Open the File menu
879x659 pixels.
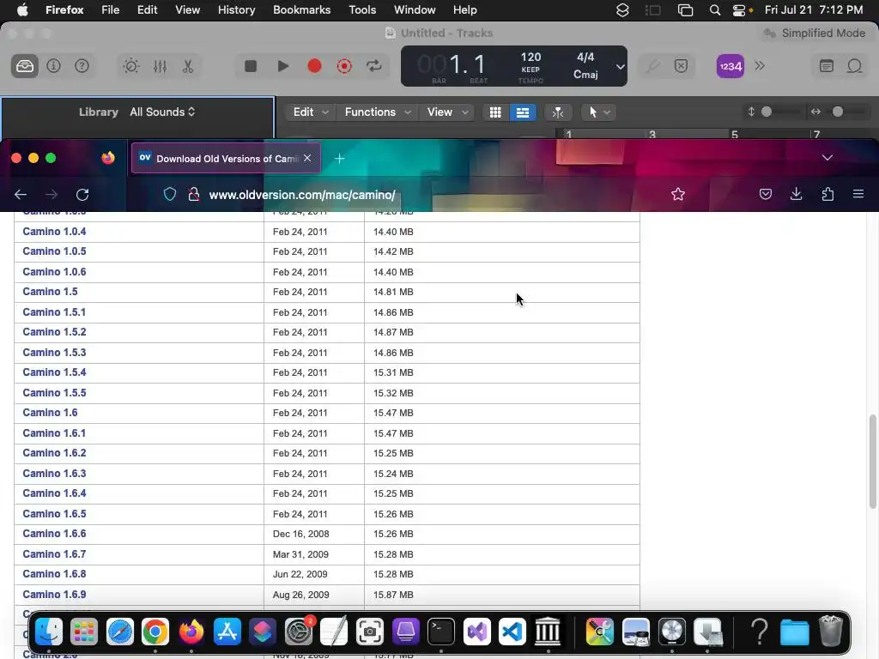pos(111,9)
